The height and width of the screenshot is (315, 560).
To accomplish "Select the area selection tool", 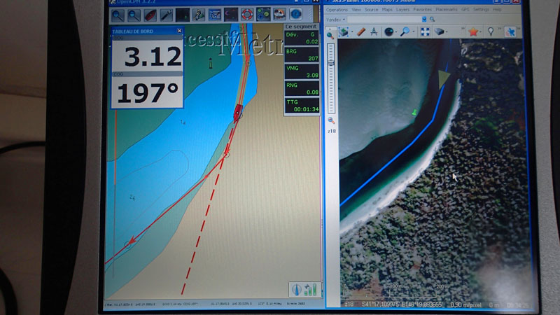I will pos(344,32).
